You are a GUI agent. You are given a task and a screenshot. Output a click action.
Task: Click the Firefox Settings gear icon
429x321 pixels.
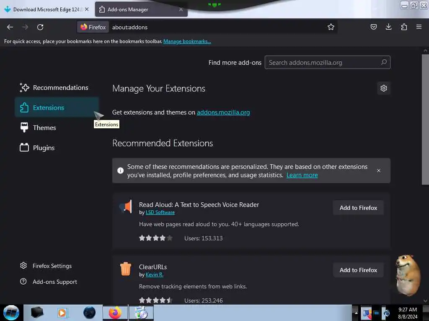pos(23,265)
